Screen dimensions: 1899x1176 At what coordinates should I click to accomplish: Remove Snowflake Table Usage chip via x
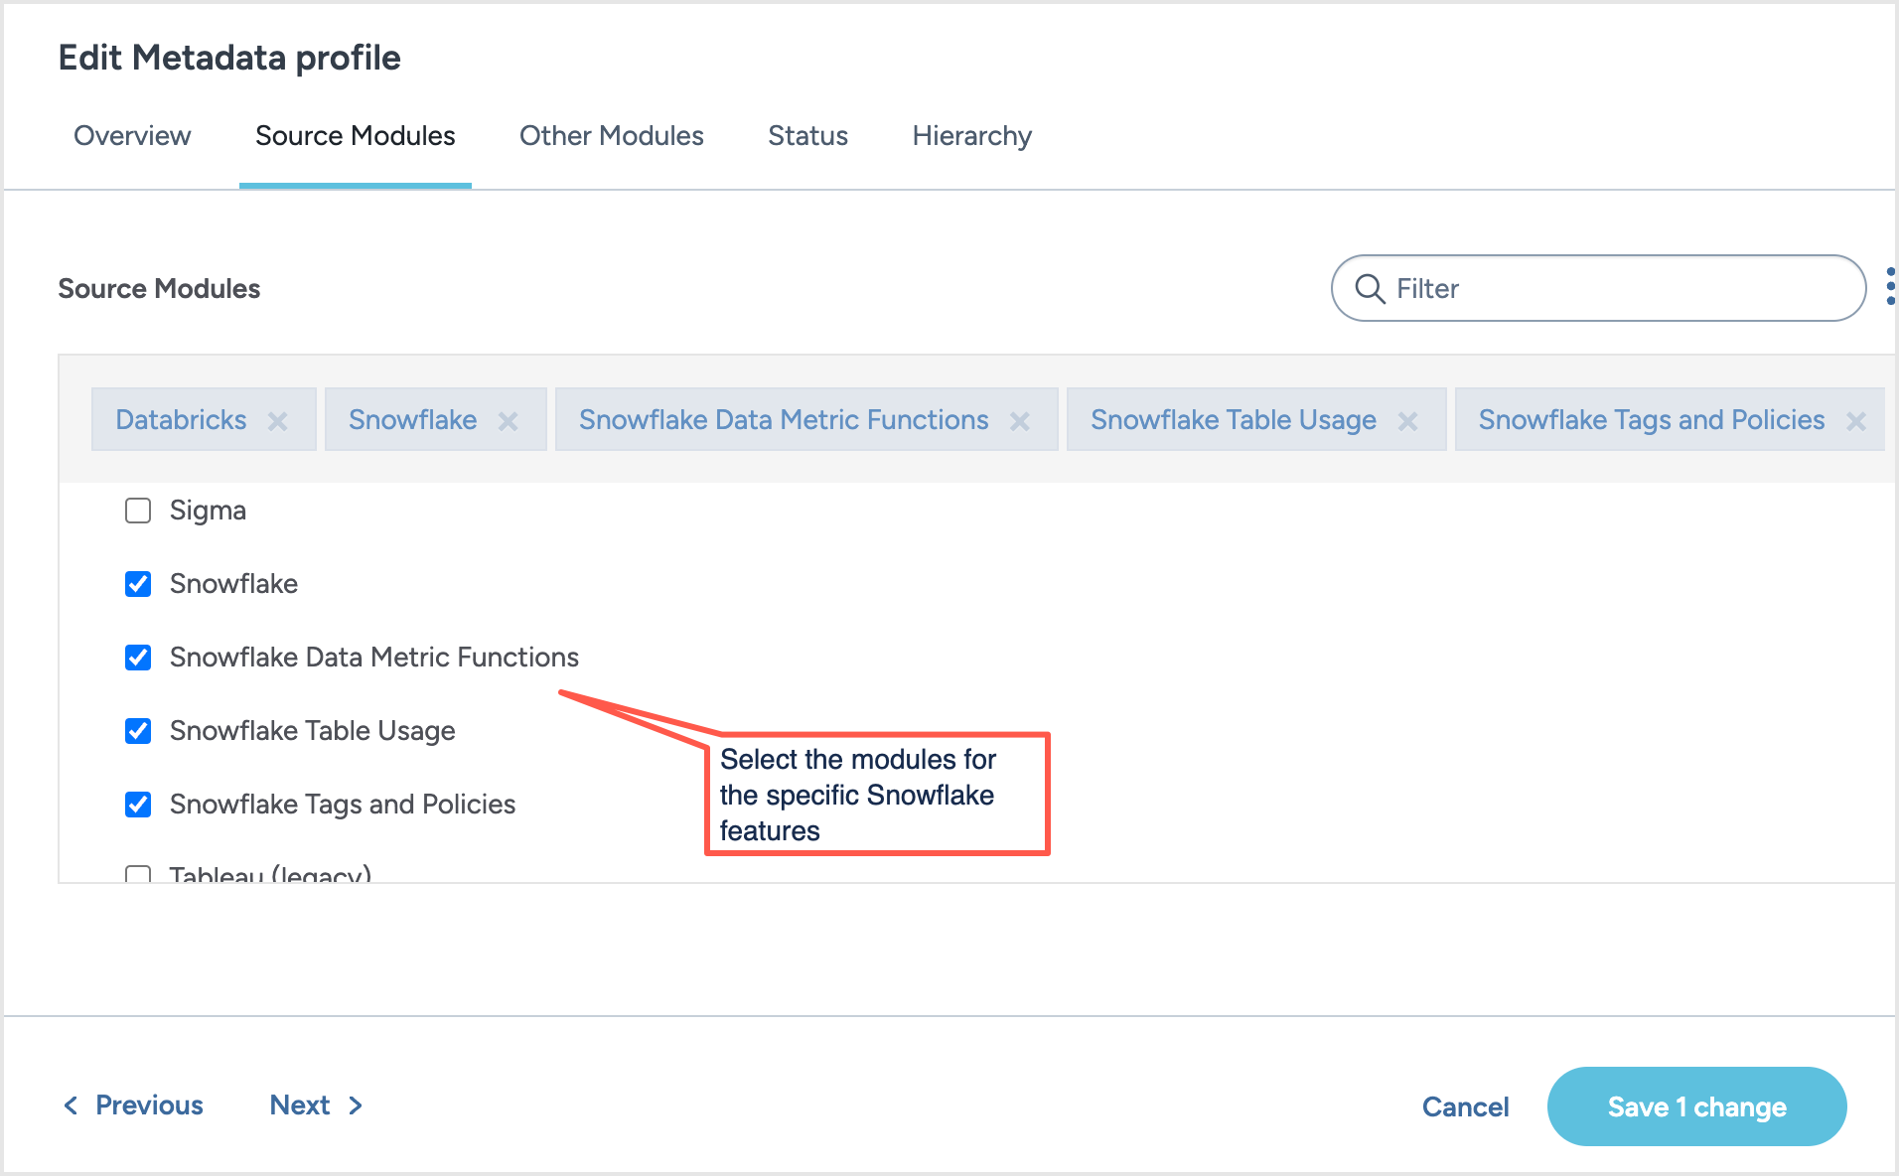pyautogui.click(x=1408, y=421)
